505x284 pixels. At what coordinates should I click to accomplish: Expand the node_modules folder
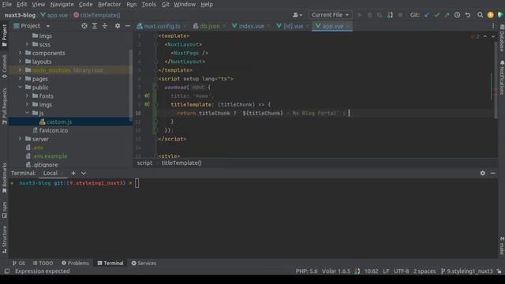20,70
